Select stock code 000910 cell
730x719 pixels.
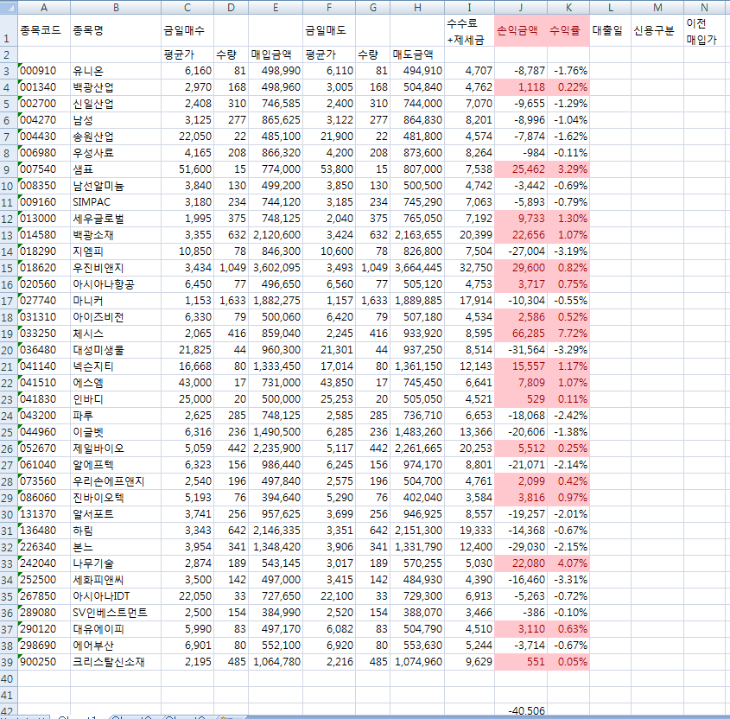pyautogui.click(x=44, y=71)
